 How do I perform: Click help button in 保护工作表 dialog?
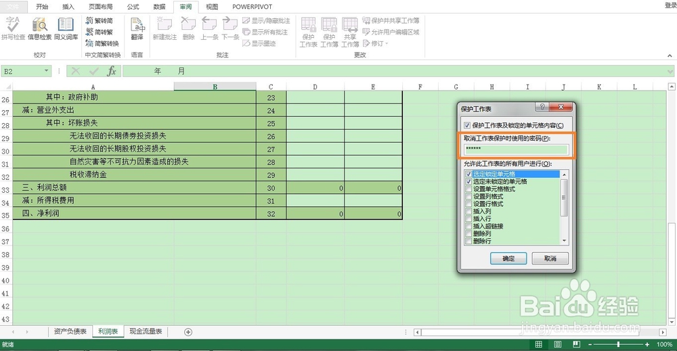pyautogui.click(x=542, y=106)
